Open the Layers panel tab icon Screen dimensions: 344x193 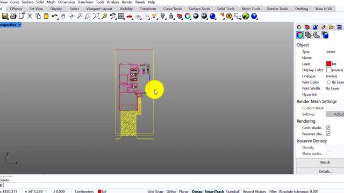(307, 27)
